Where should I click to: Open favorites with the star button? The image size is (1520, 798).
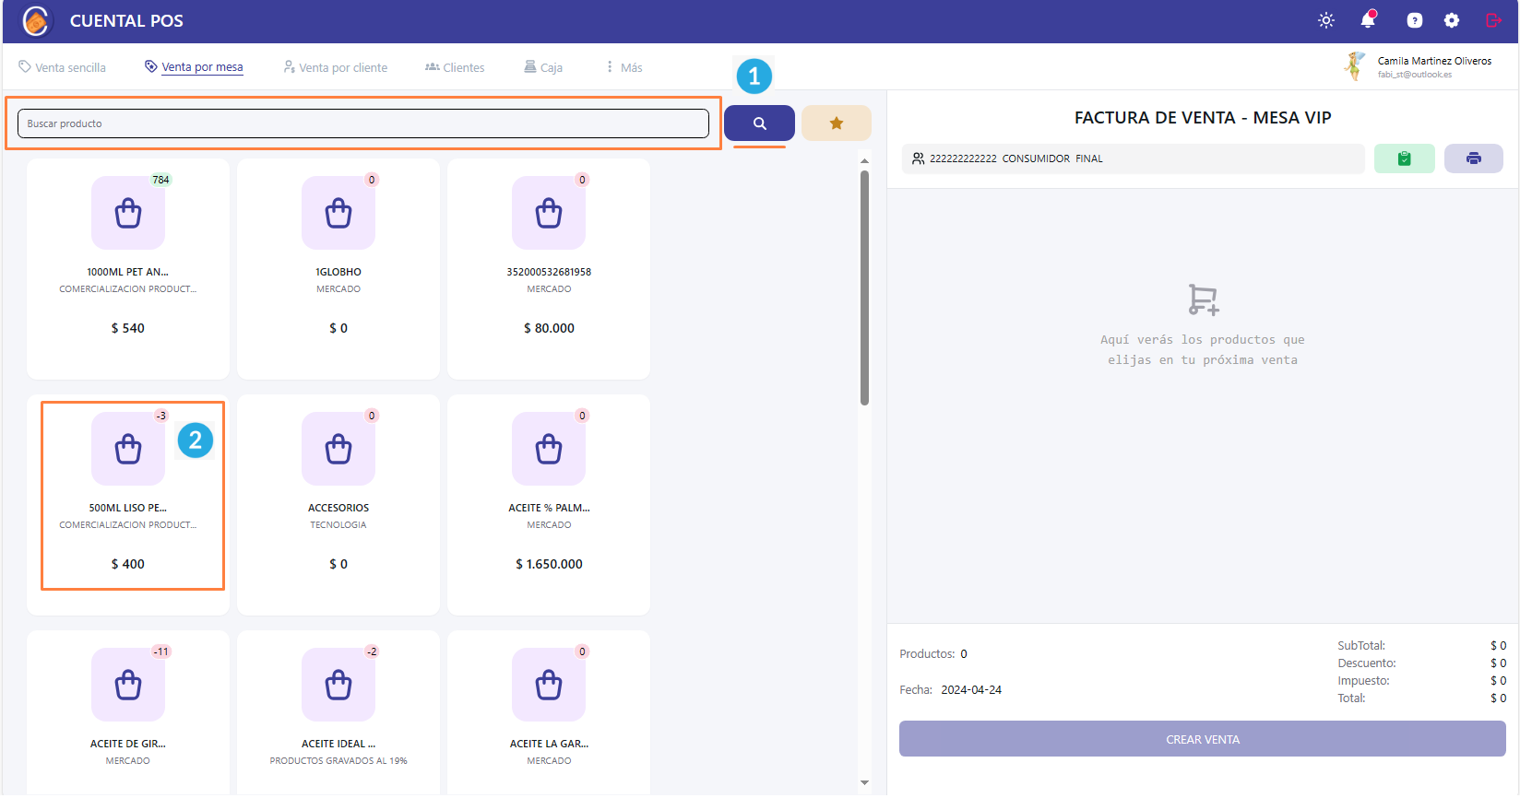point(836,123)
